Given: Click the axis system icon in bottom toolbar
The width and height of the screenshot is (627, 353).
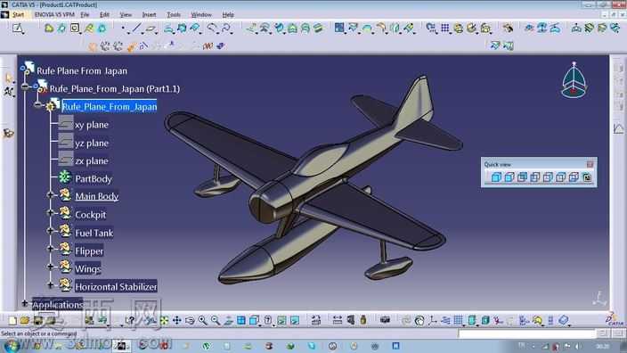Looking at the screenshot, I should 433,320.
